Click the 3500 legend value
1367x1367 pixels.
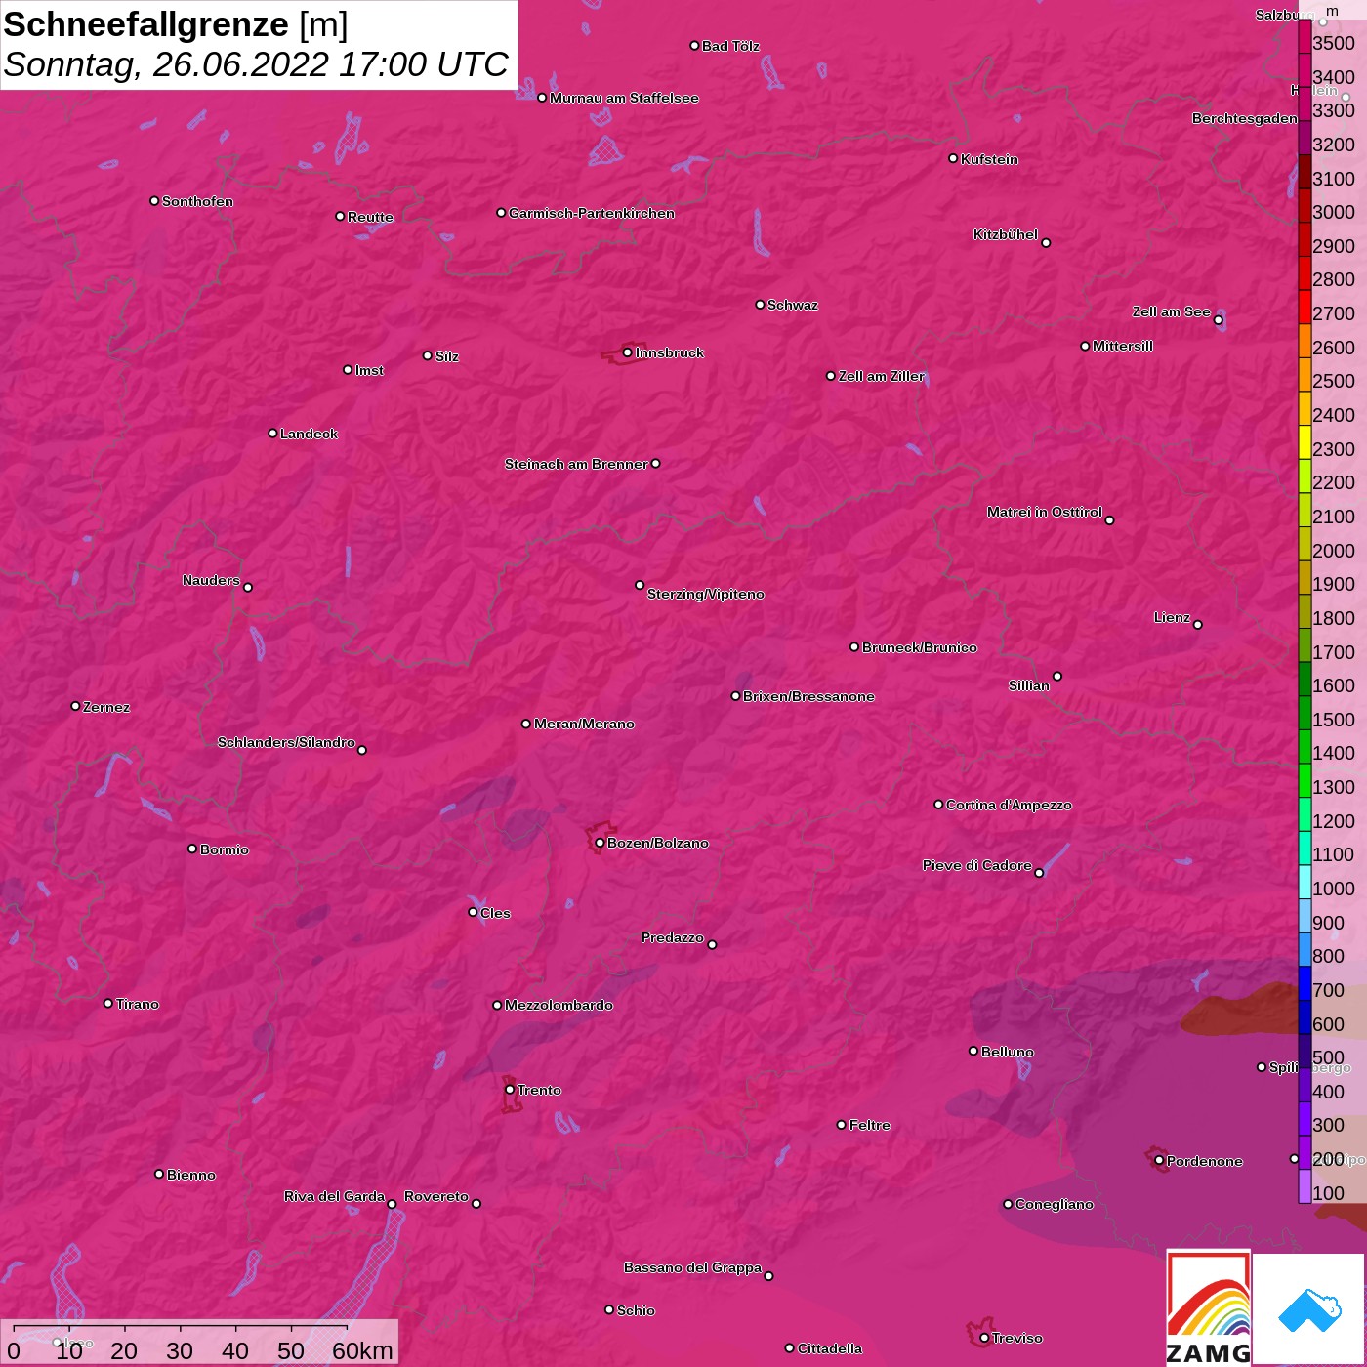coord(1334,43)
